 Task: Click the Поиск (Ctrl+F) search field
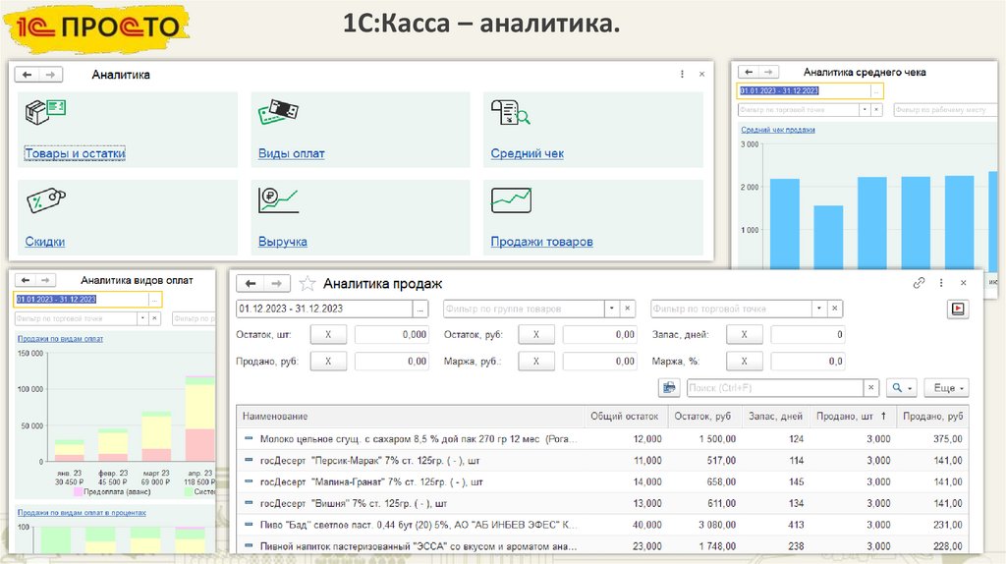[775, 387]
